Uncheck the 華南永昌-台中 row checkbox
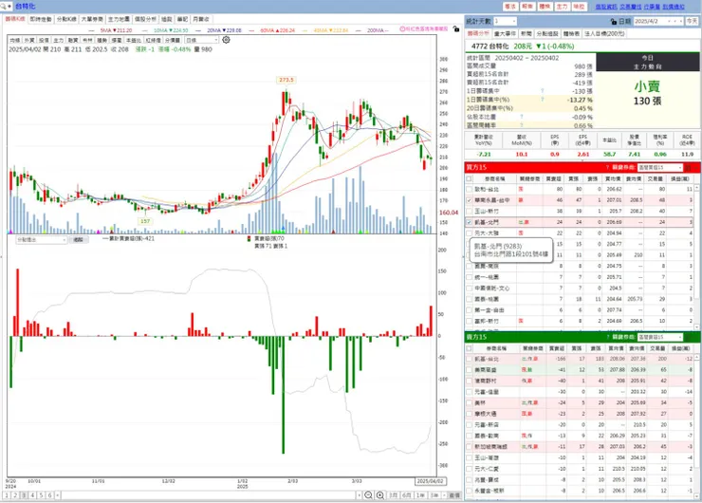 tap(469, 200)
